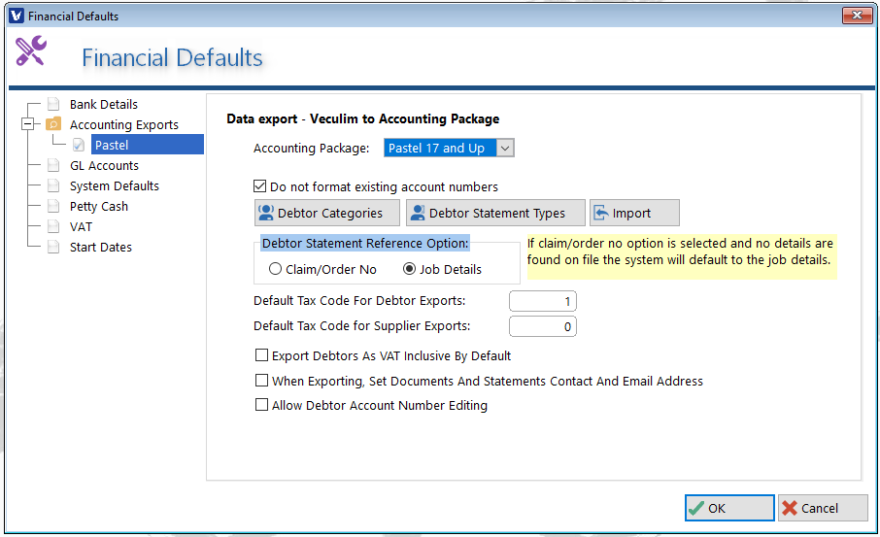880x537 pixels.
Task: Click the Data export heading text
Action: [x=363, y=119]
